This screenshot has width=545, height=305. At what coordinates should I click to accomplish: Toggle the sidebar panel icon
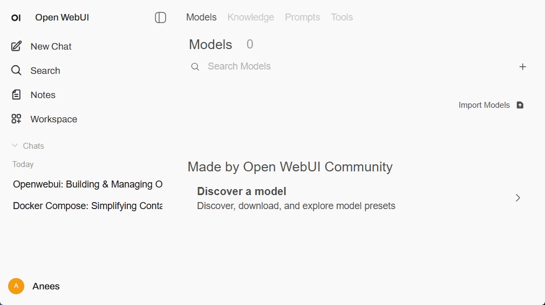(160, 18)
